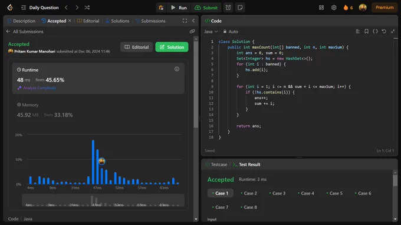The width and height of the screenshot is (401, 225).
Task: Click the streak flame counter
Action: 348,8
